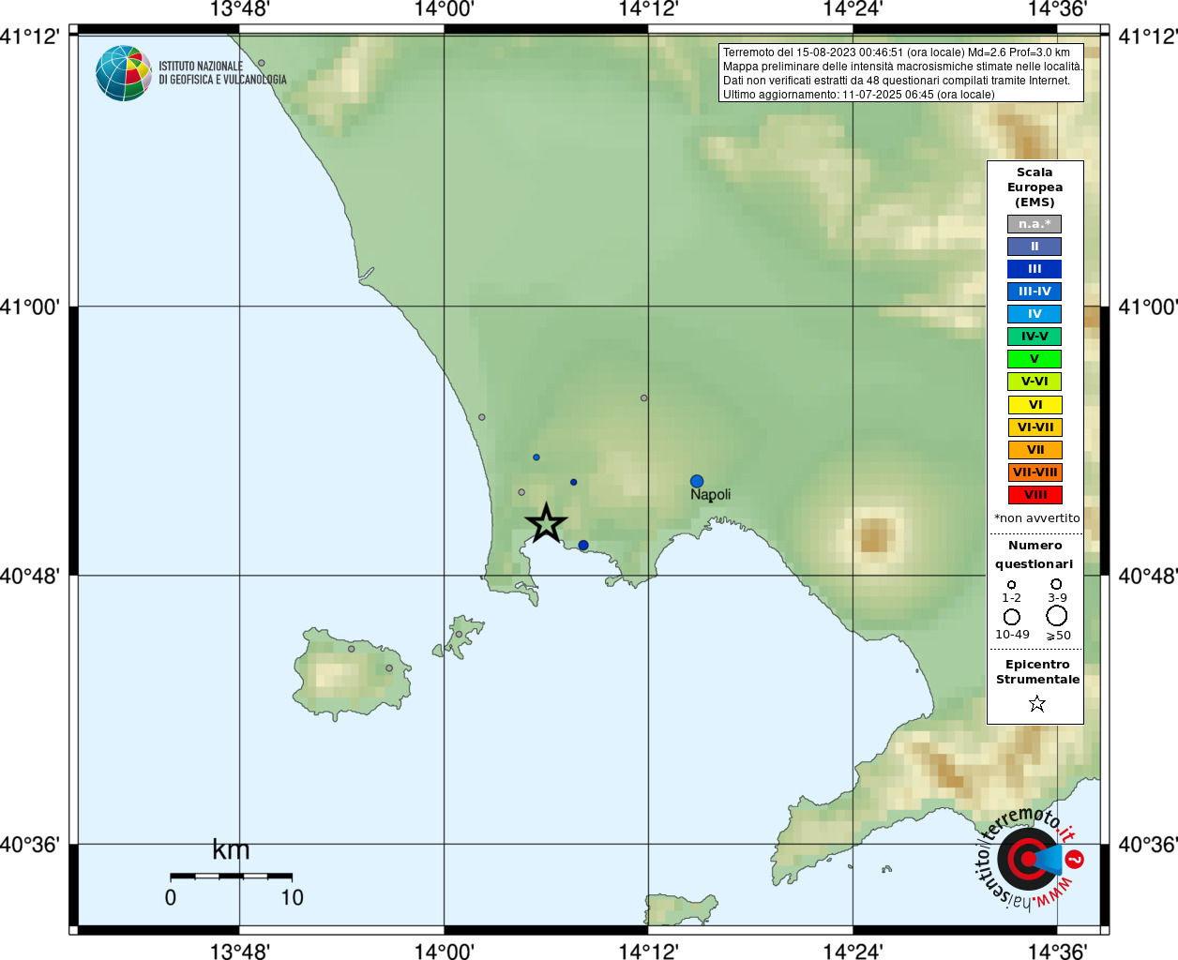Click the blue data point near the coast below the star

tap(583, 546)
